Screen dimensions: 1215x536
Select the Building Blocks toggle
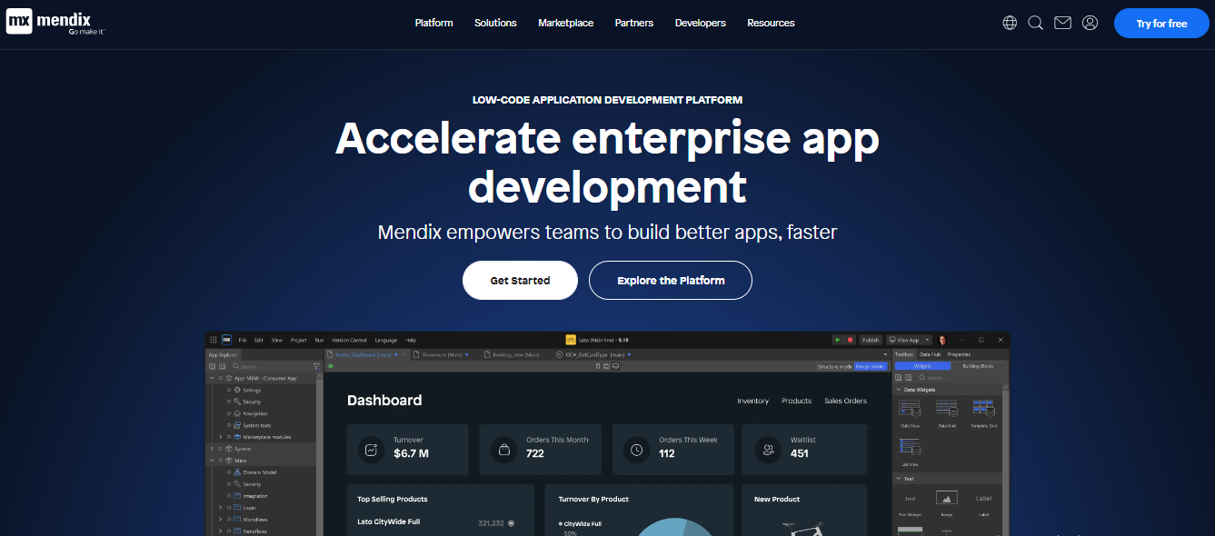978,366
